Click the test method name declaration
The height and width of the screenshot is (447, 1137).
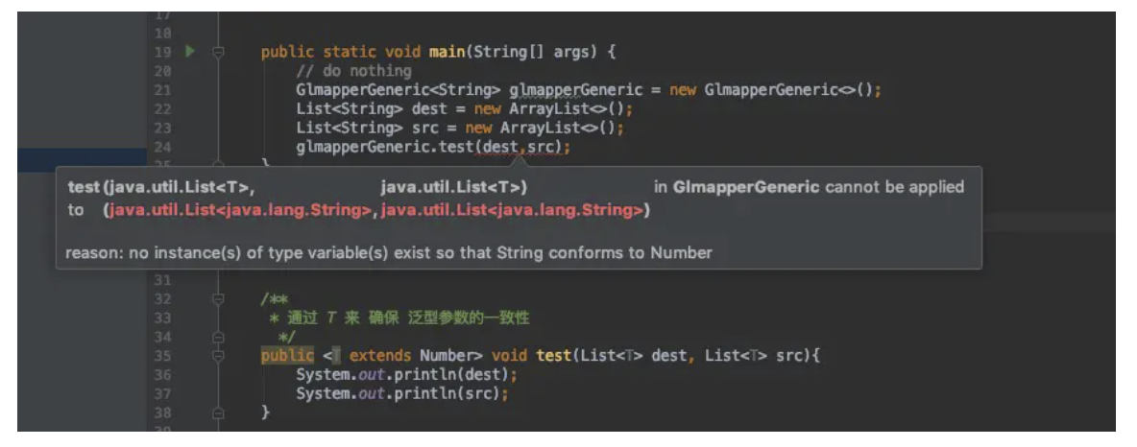click(553, 356)
